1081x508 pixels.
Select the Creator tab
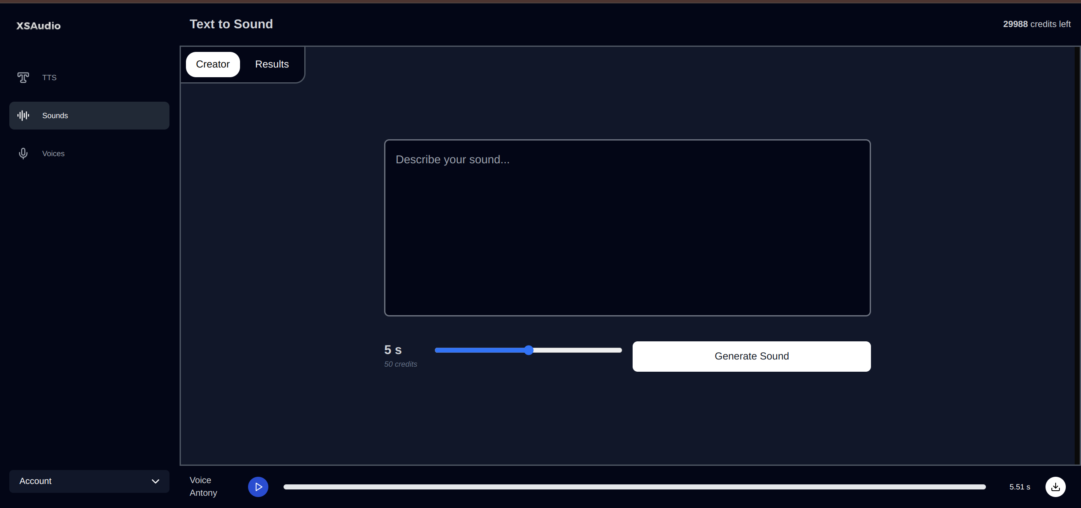point(213,65)
